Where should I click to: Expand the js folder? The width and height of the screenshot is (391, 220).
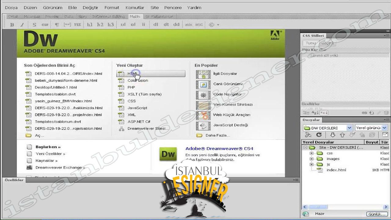click(312, 164)
